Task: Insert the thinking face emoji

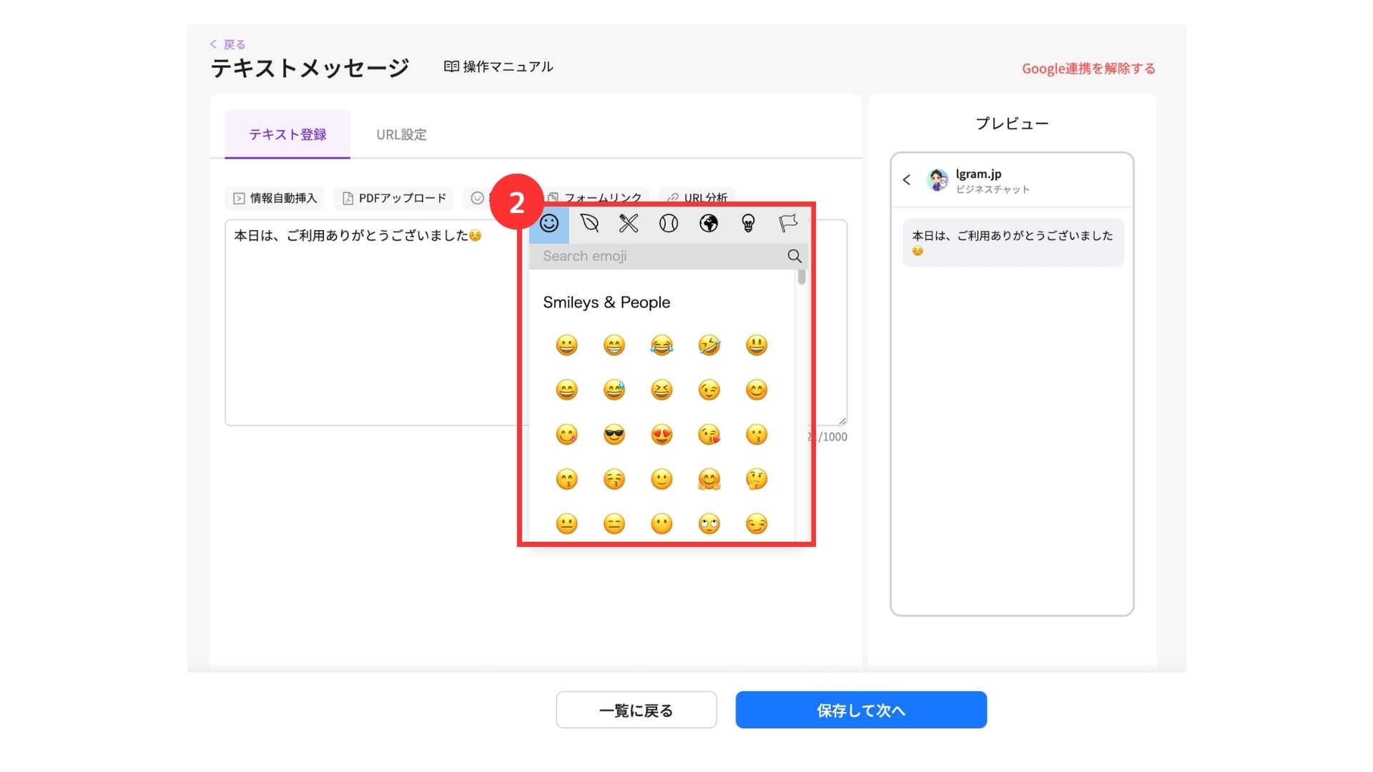Action: click(x=756, y=479)
